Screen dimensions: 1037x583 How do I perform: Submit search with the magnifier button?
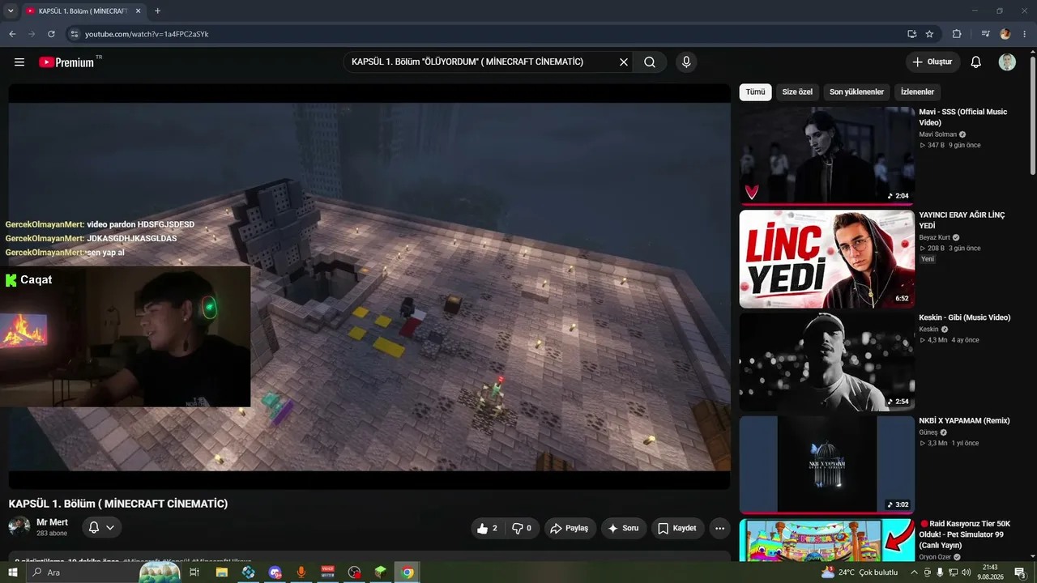click(x=650, y=62)
